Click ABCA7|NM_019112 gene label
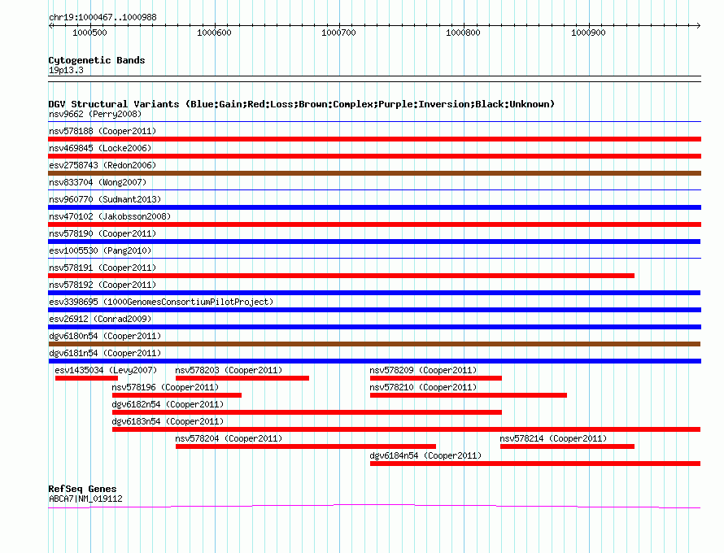Screen dimensions: 724x553 pos(85,499)
